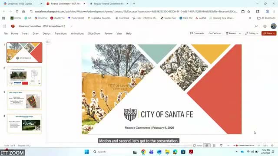Open the Editing mode dropdown
Image resolution: width=278 pixels, height=156 pixels.
[x=252, y=33]
